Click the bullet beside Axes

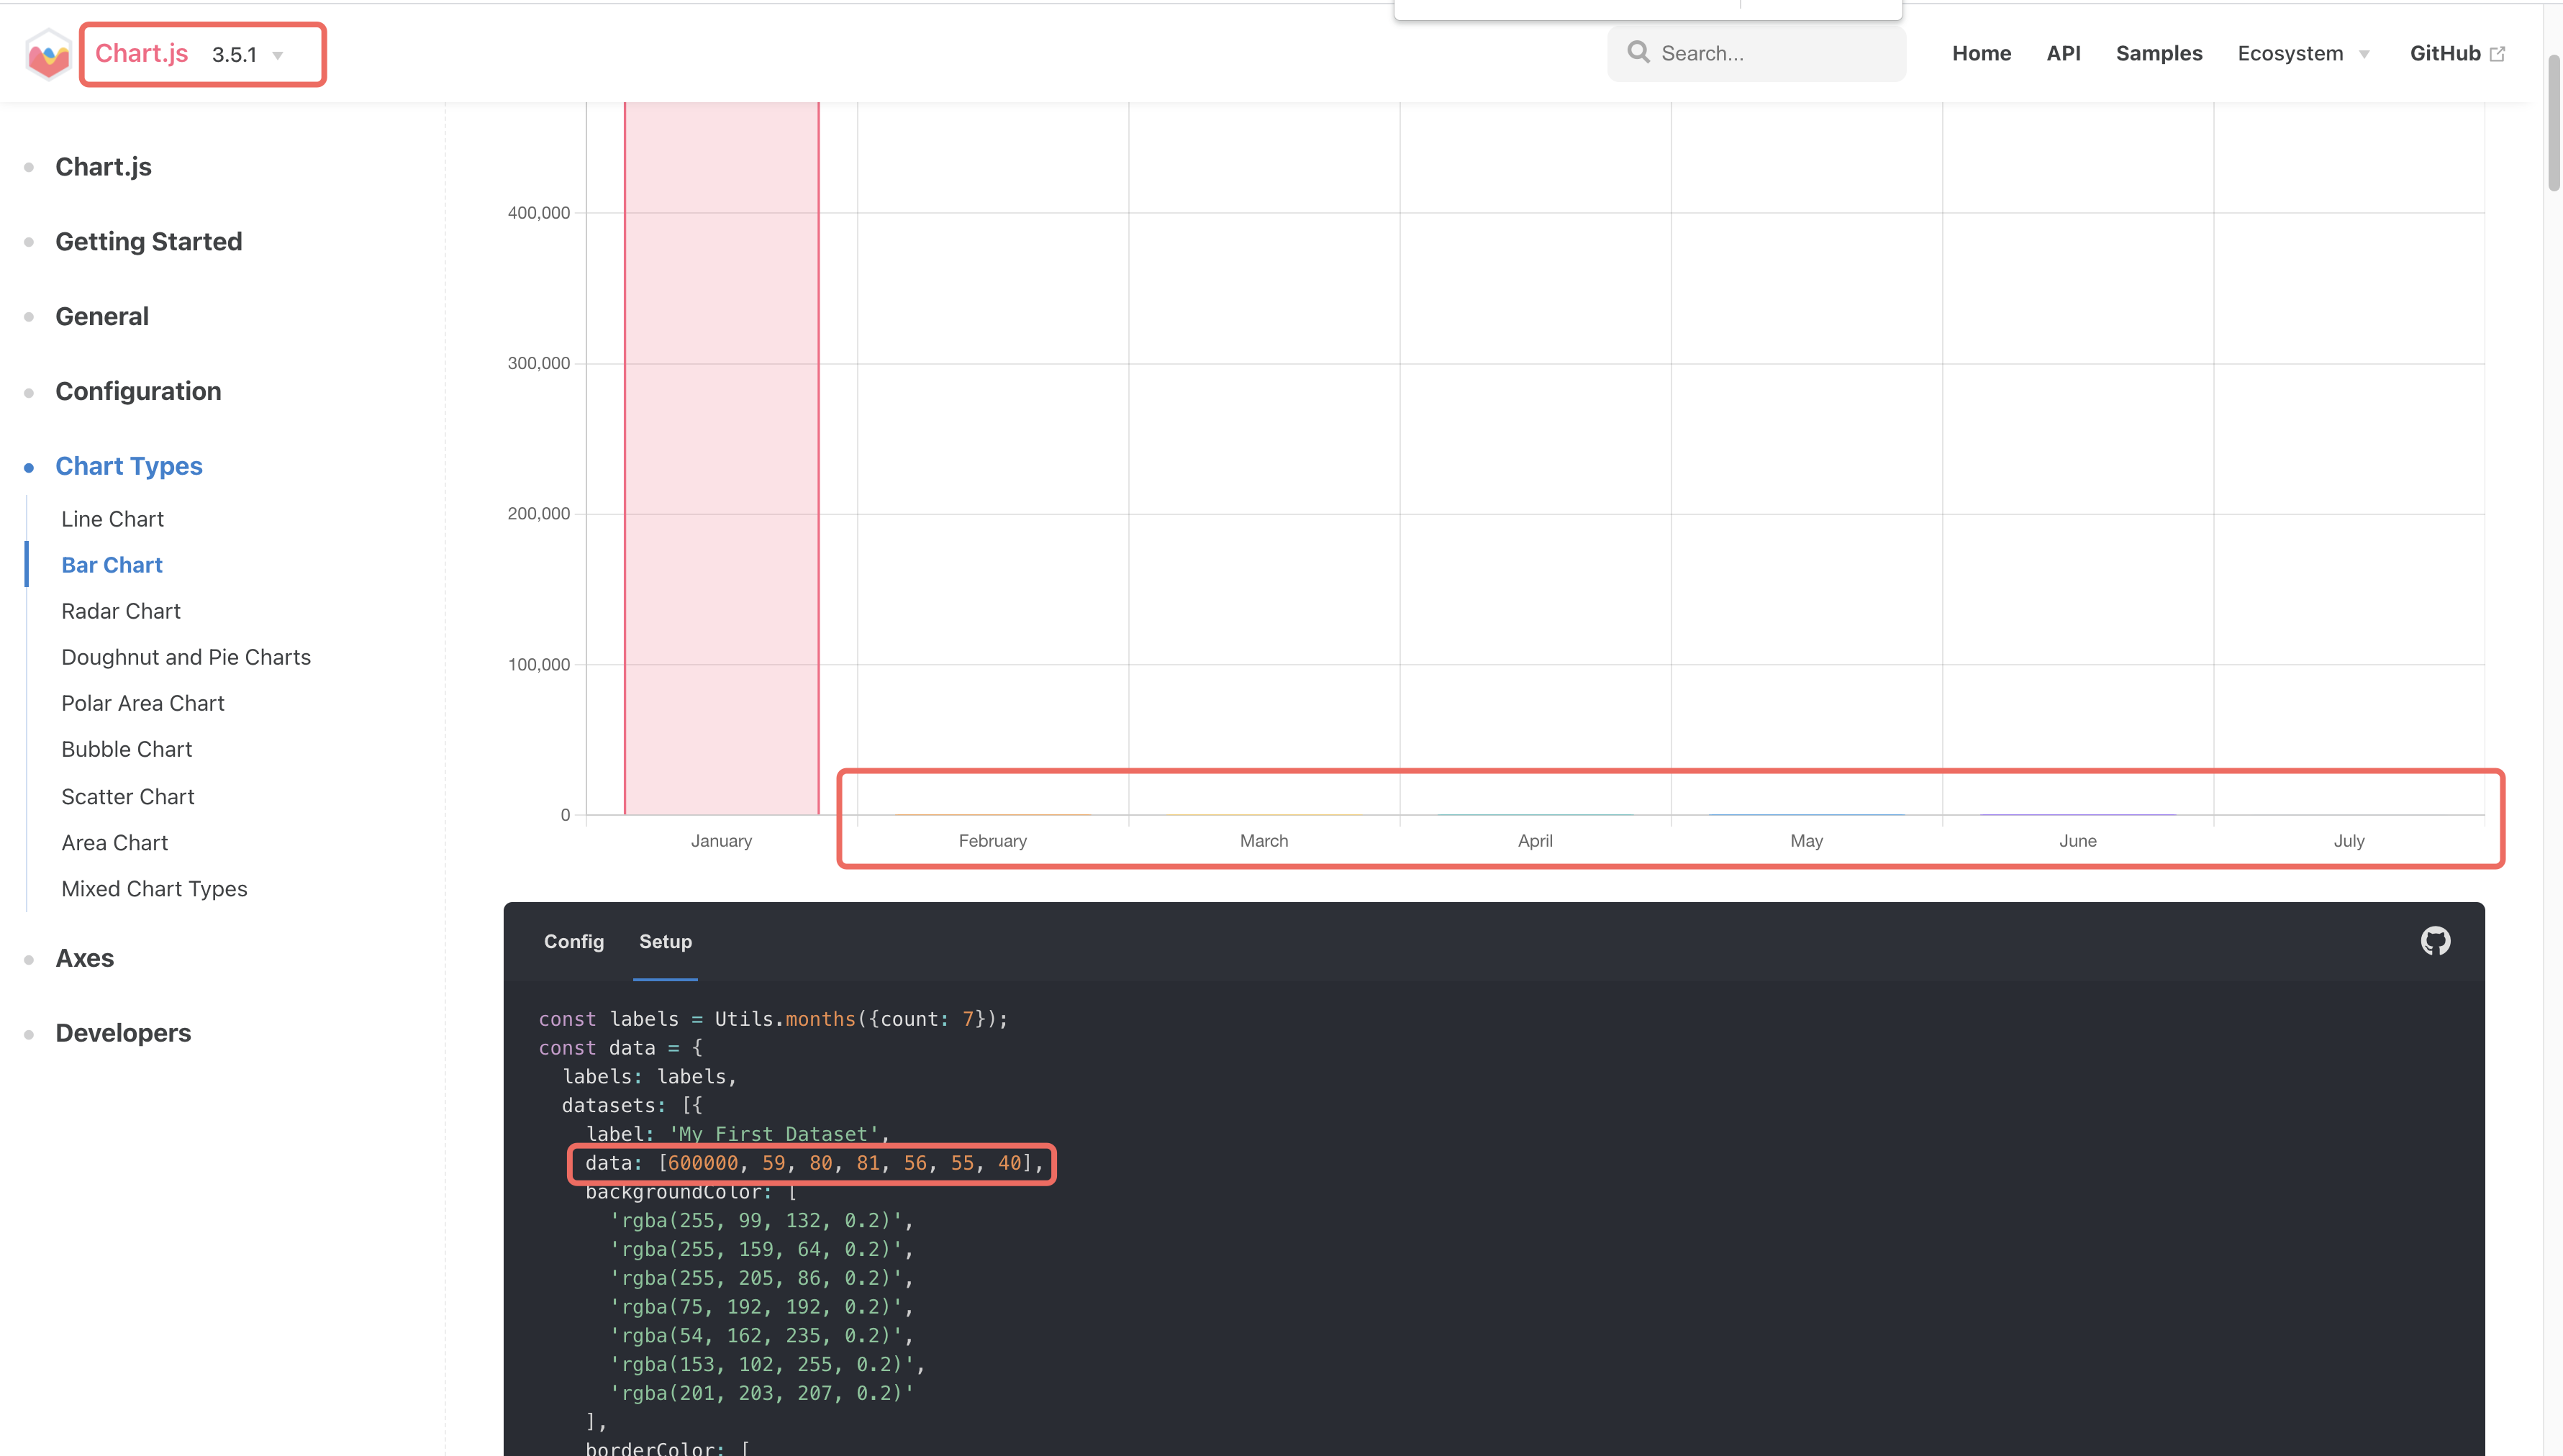click(28, 958)
